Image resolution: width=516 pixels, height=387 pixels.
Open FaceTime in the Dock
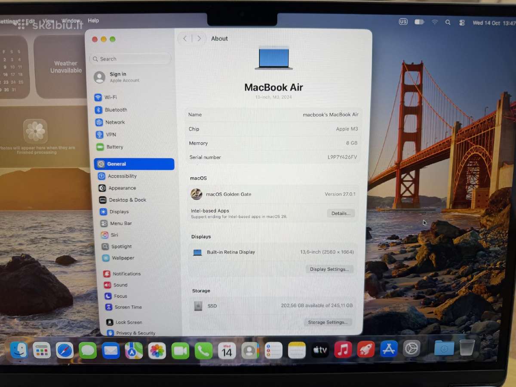click(x=180, y=351)
